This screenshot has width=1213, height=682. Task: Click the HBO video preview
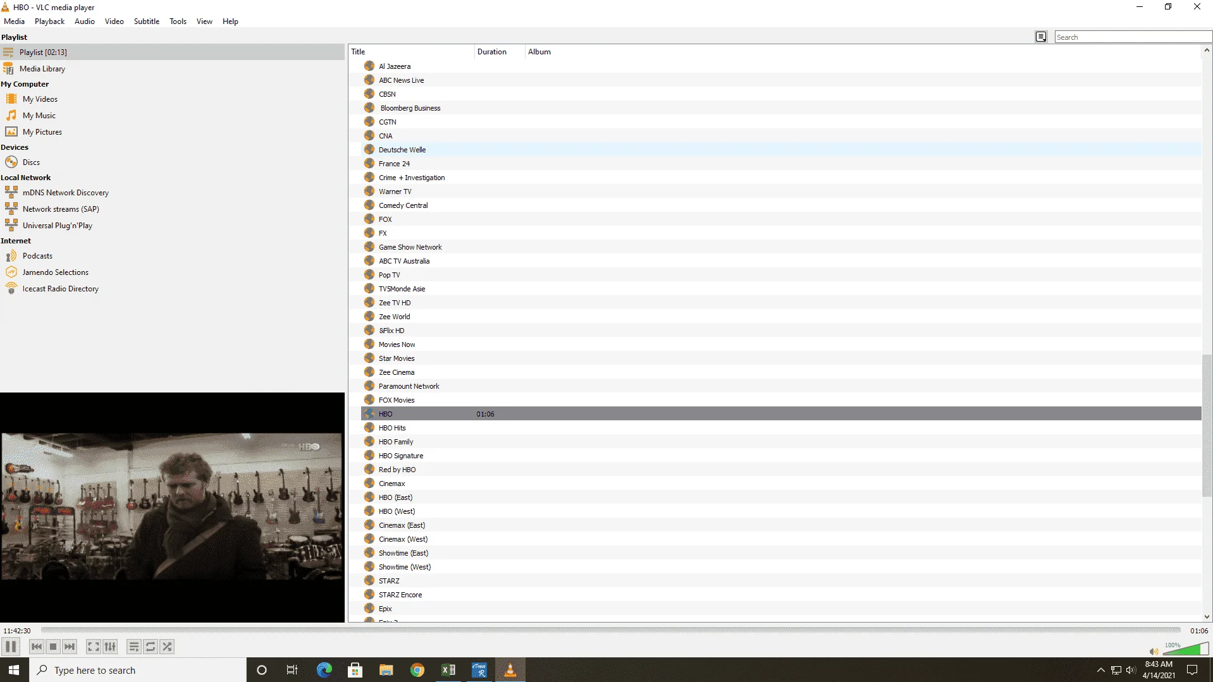tap(172, 506)
